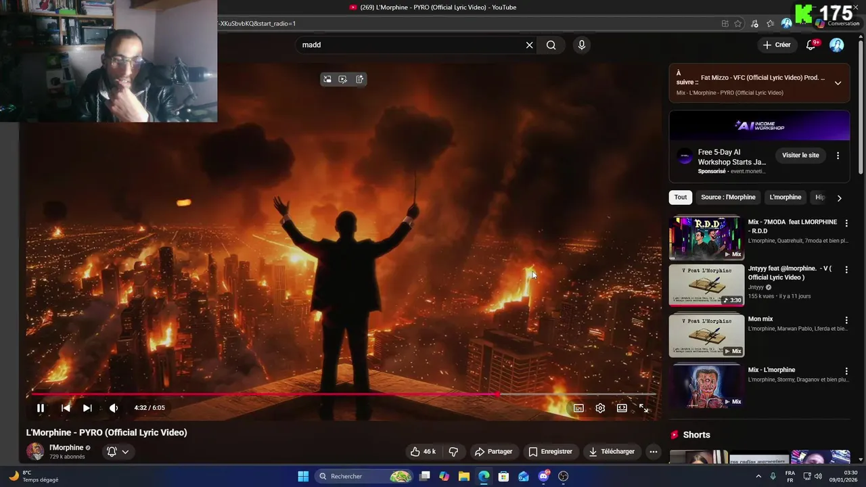Open Jntyyy channel name

pos(756,287)
